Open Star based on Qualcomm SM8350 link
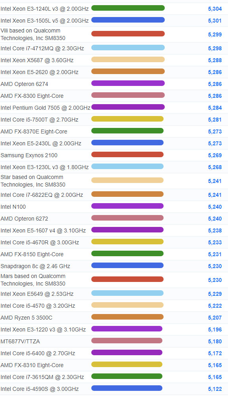Viewport: 228px width, 396px height. pos(33,181)
